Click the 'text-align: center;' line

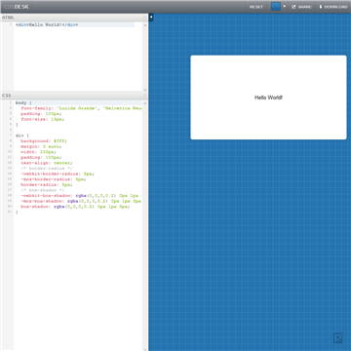[47, 163]
